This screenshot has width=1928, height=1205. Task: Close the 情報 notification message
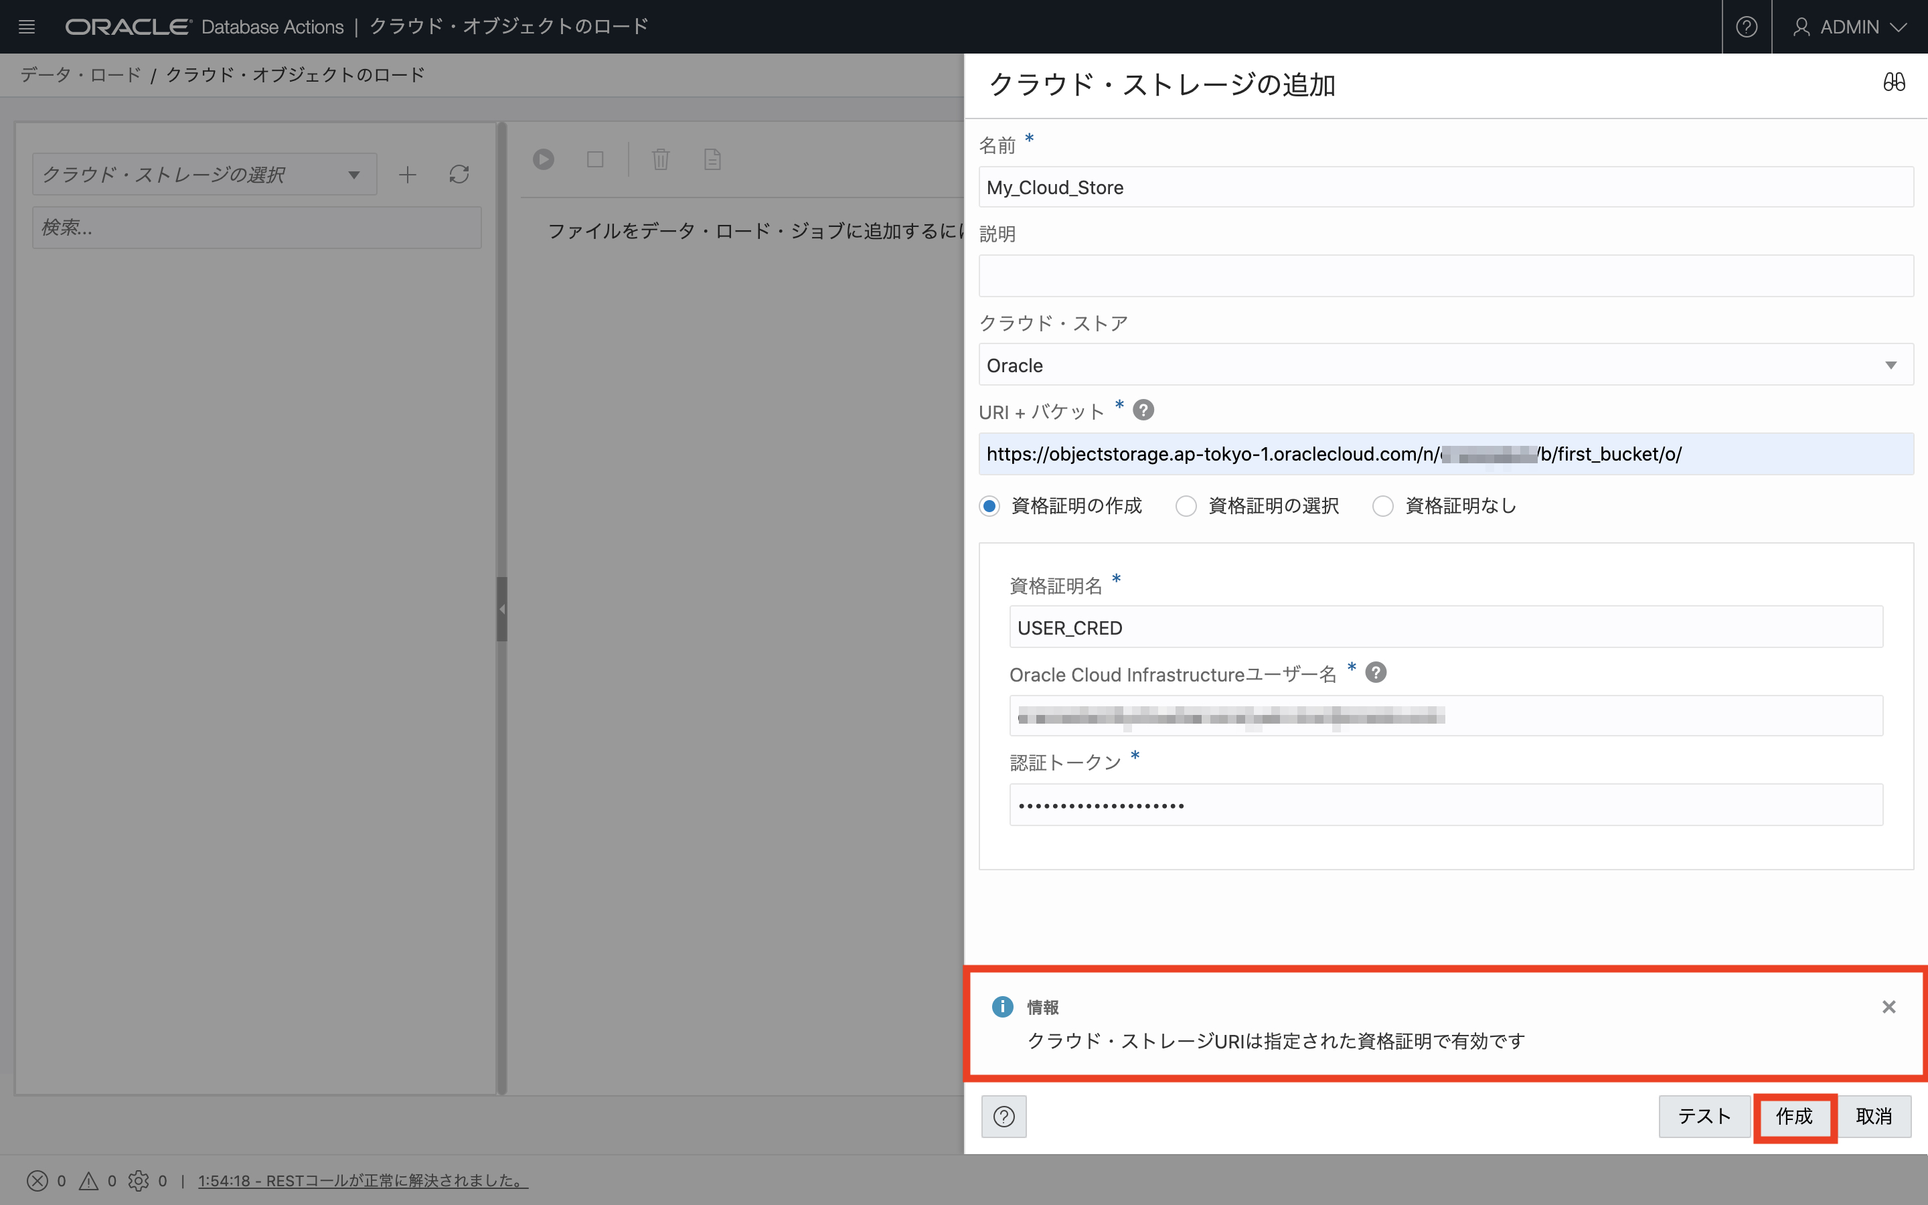tap(1888, 1007)
